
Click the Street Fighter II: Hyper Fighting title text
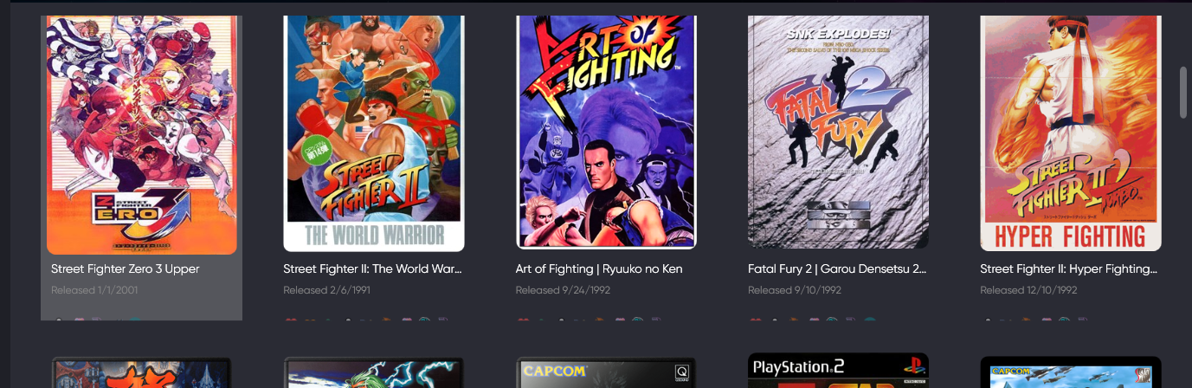(x=1069, y=269)
